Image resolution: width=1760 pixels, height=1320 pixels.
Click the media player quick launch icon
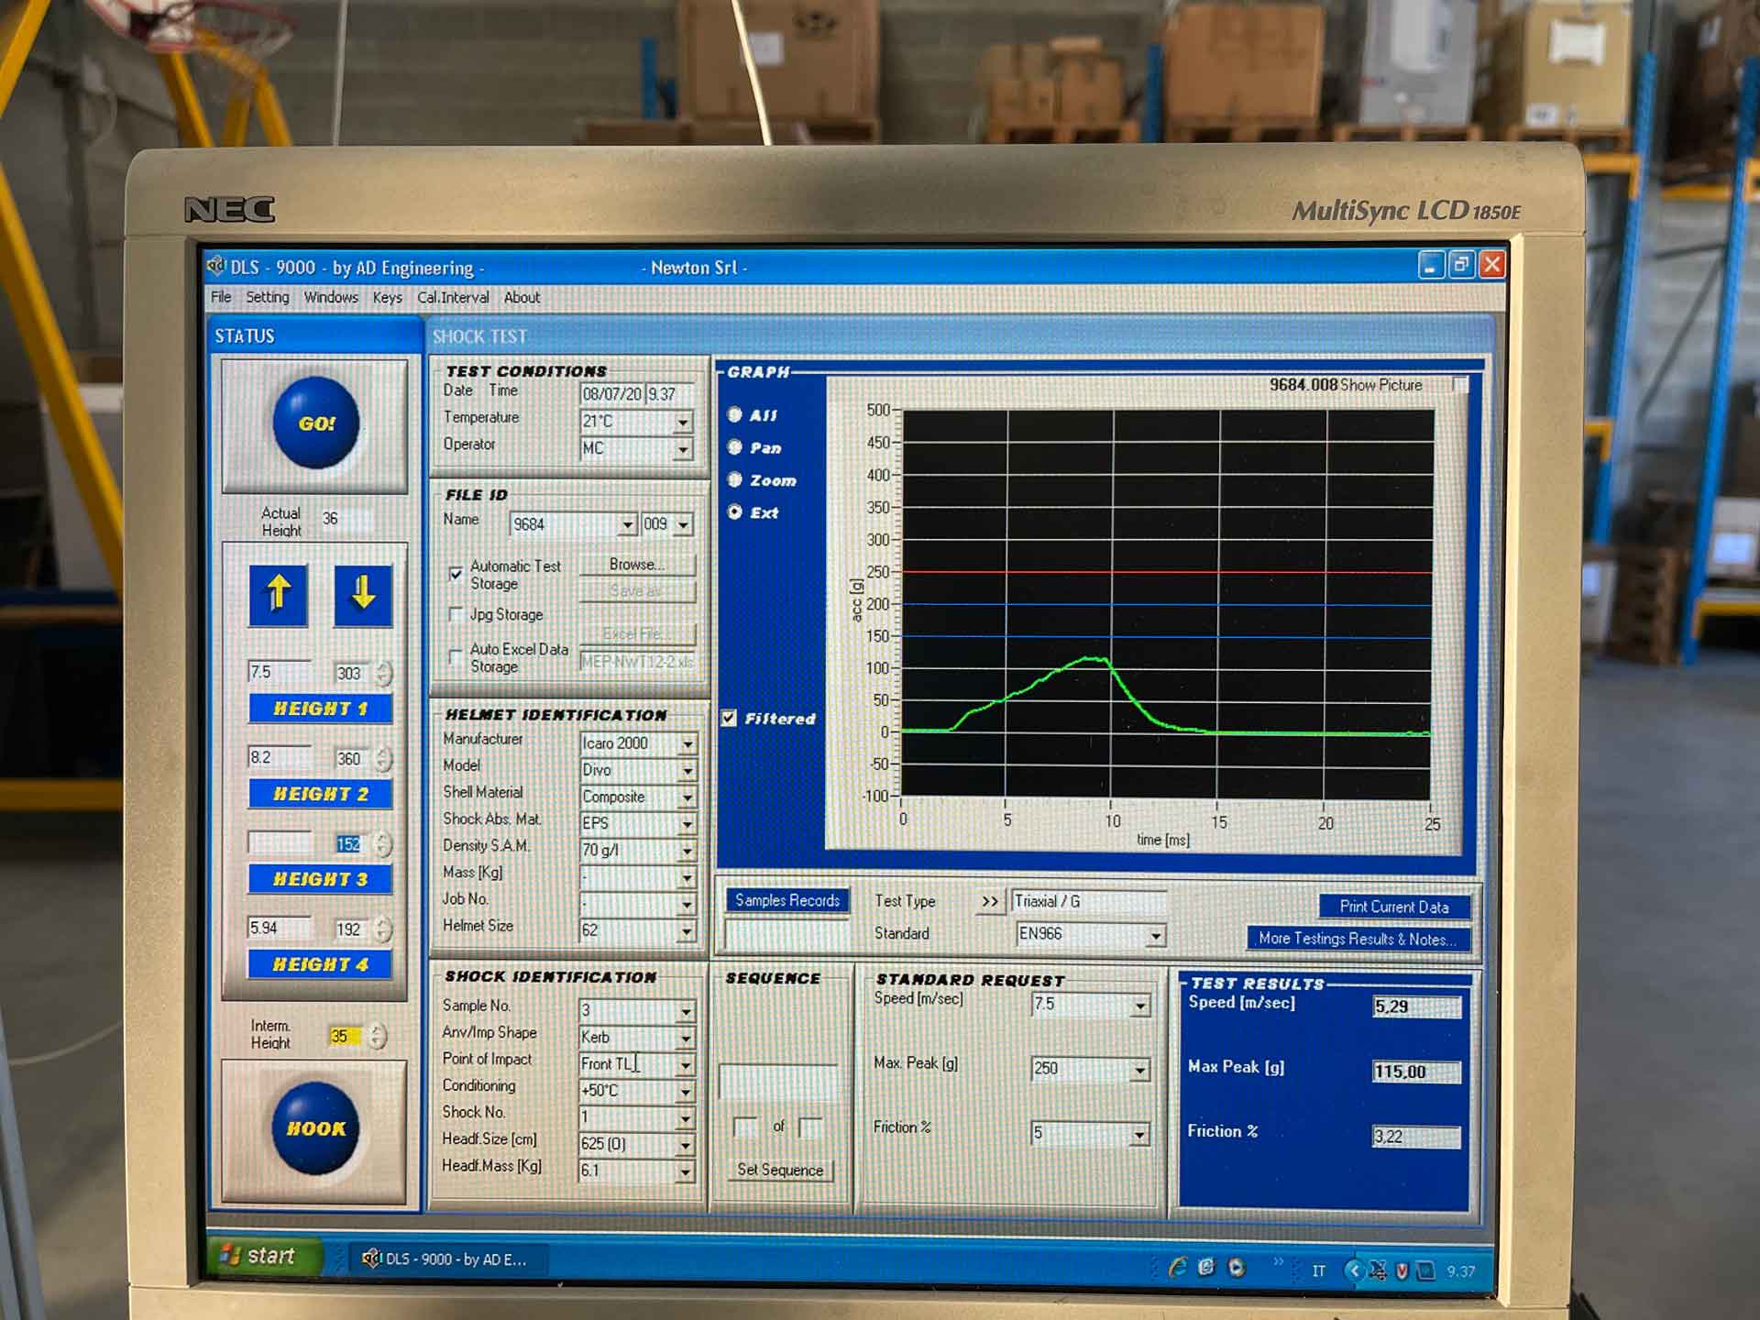[1237, 1268]
